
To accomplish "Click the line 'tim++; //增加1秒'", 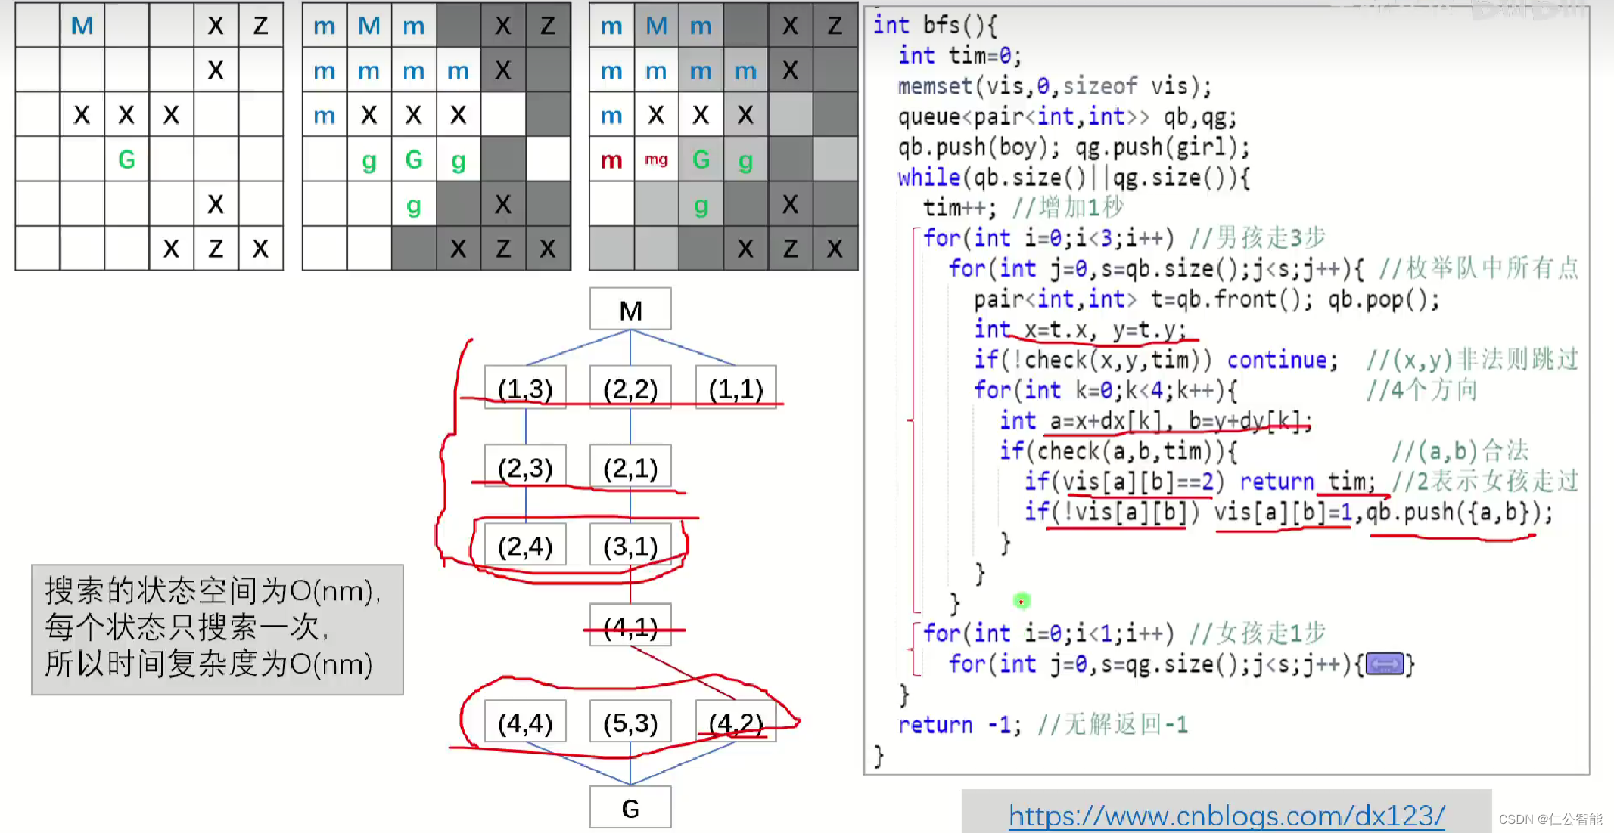I will pyautogui.click(x=1023, y=208).
